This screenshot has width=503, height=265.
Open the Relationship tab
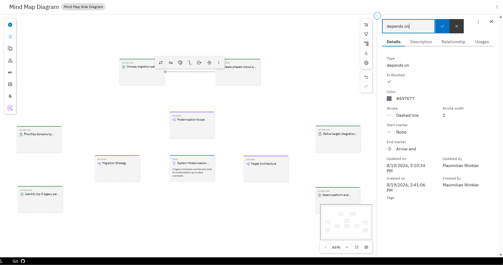tap(454, 42)
